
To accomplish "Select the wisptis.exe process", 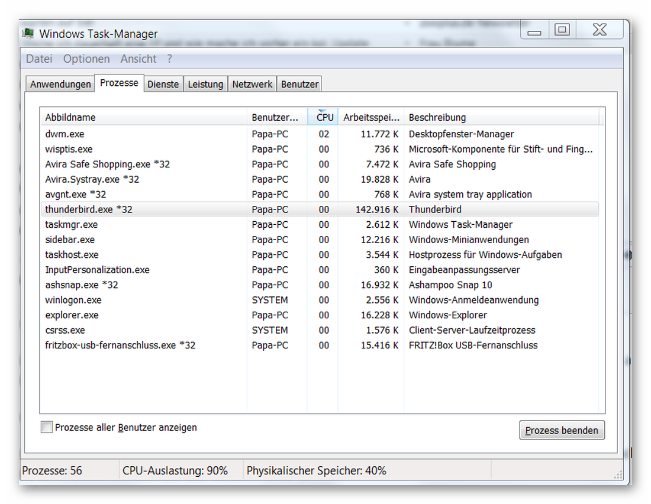I will click(x=320, y=149).
